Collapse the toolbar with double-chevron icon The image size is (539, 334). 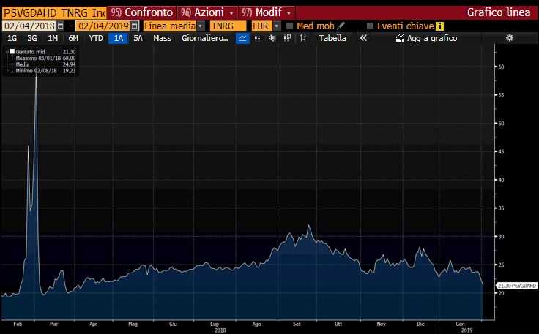click(363, 38)
